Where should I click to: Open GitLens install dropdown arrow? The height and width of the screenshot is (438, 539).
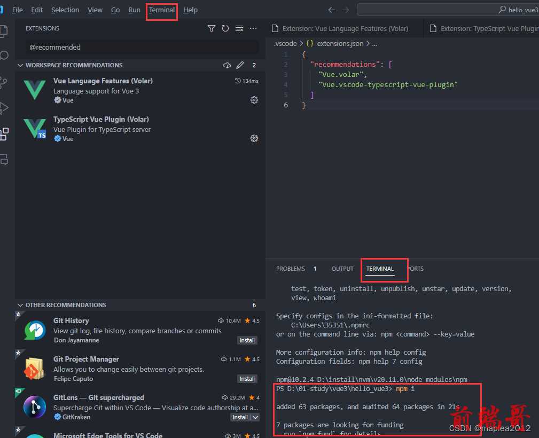pos(255,417)
